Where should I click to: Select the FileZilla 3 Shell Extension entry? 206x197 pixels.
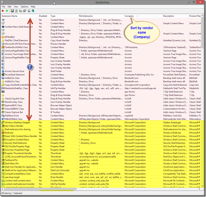click(16, 41)
